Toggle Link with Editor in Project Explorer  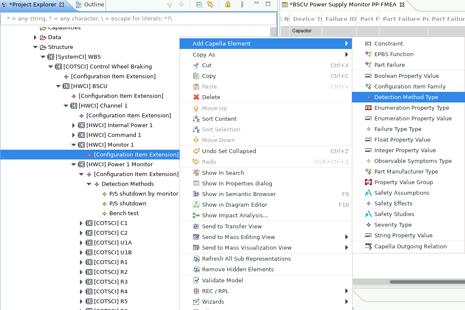click(210, 4)
